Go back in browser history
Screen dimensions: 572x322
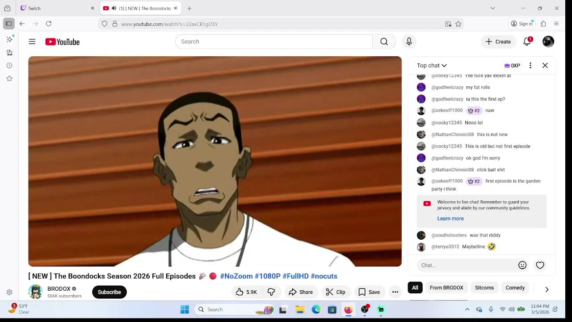tap(22, 24)
